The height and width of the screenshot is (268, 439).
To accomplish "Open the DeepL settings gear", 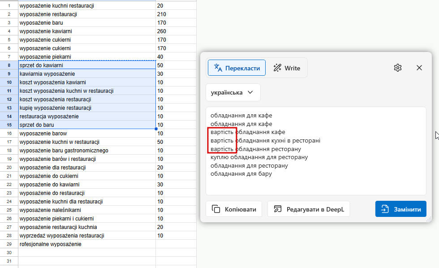I will tap(398, 68).
